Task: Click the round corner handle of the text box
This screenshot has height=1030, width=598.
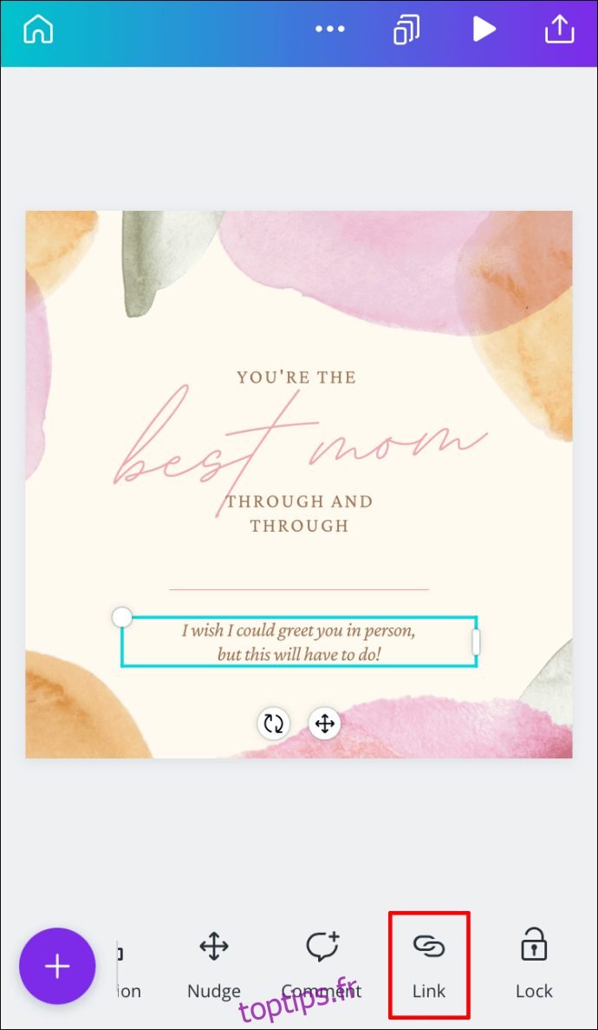Action: [x=122, y=617]
